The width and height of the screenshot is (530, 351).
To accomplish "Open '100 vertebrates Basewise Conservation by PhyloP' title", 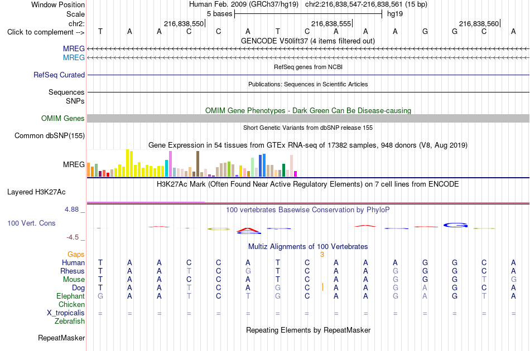I will (308, 210).
